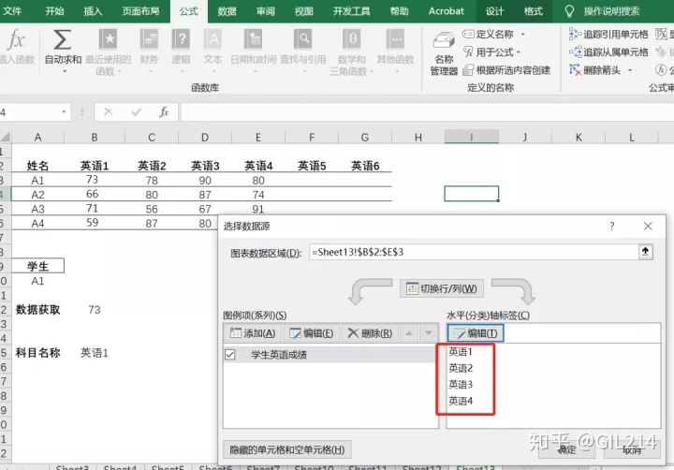Switch to the Insert (插入) tab
This screenshot has width=674, height=470.
coord(93,10)
